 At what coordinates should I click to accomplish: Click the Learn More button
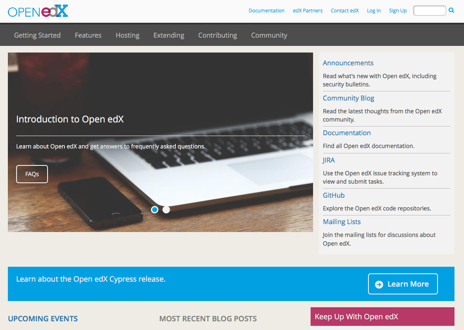pos(403,284)
